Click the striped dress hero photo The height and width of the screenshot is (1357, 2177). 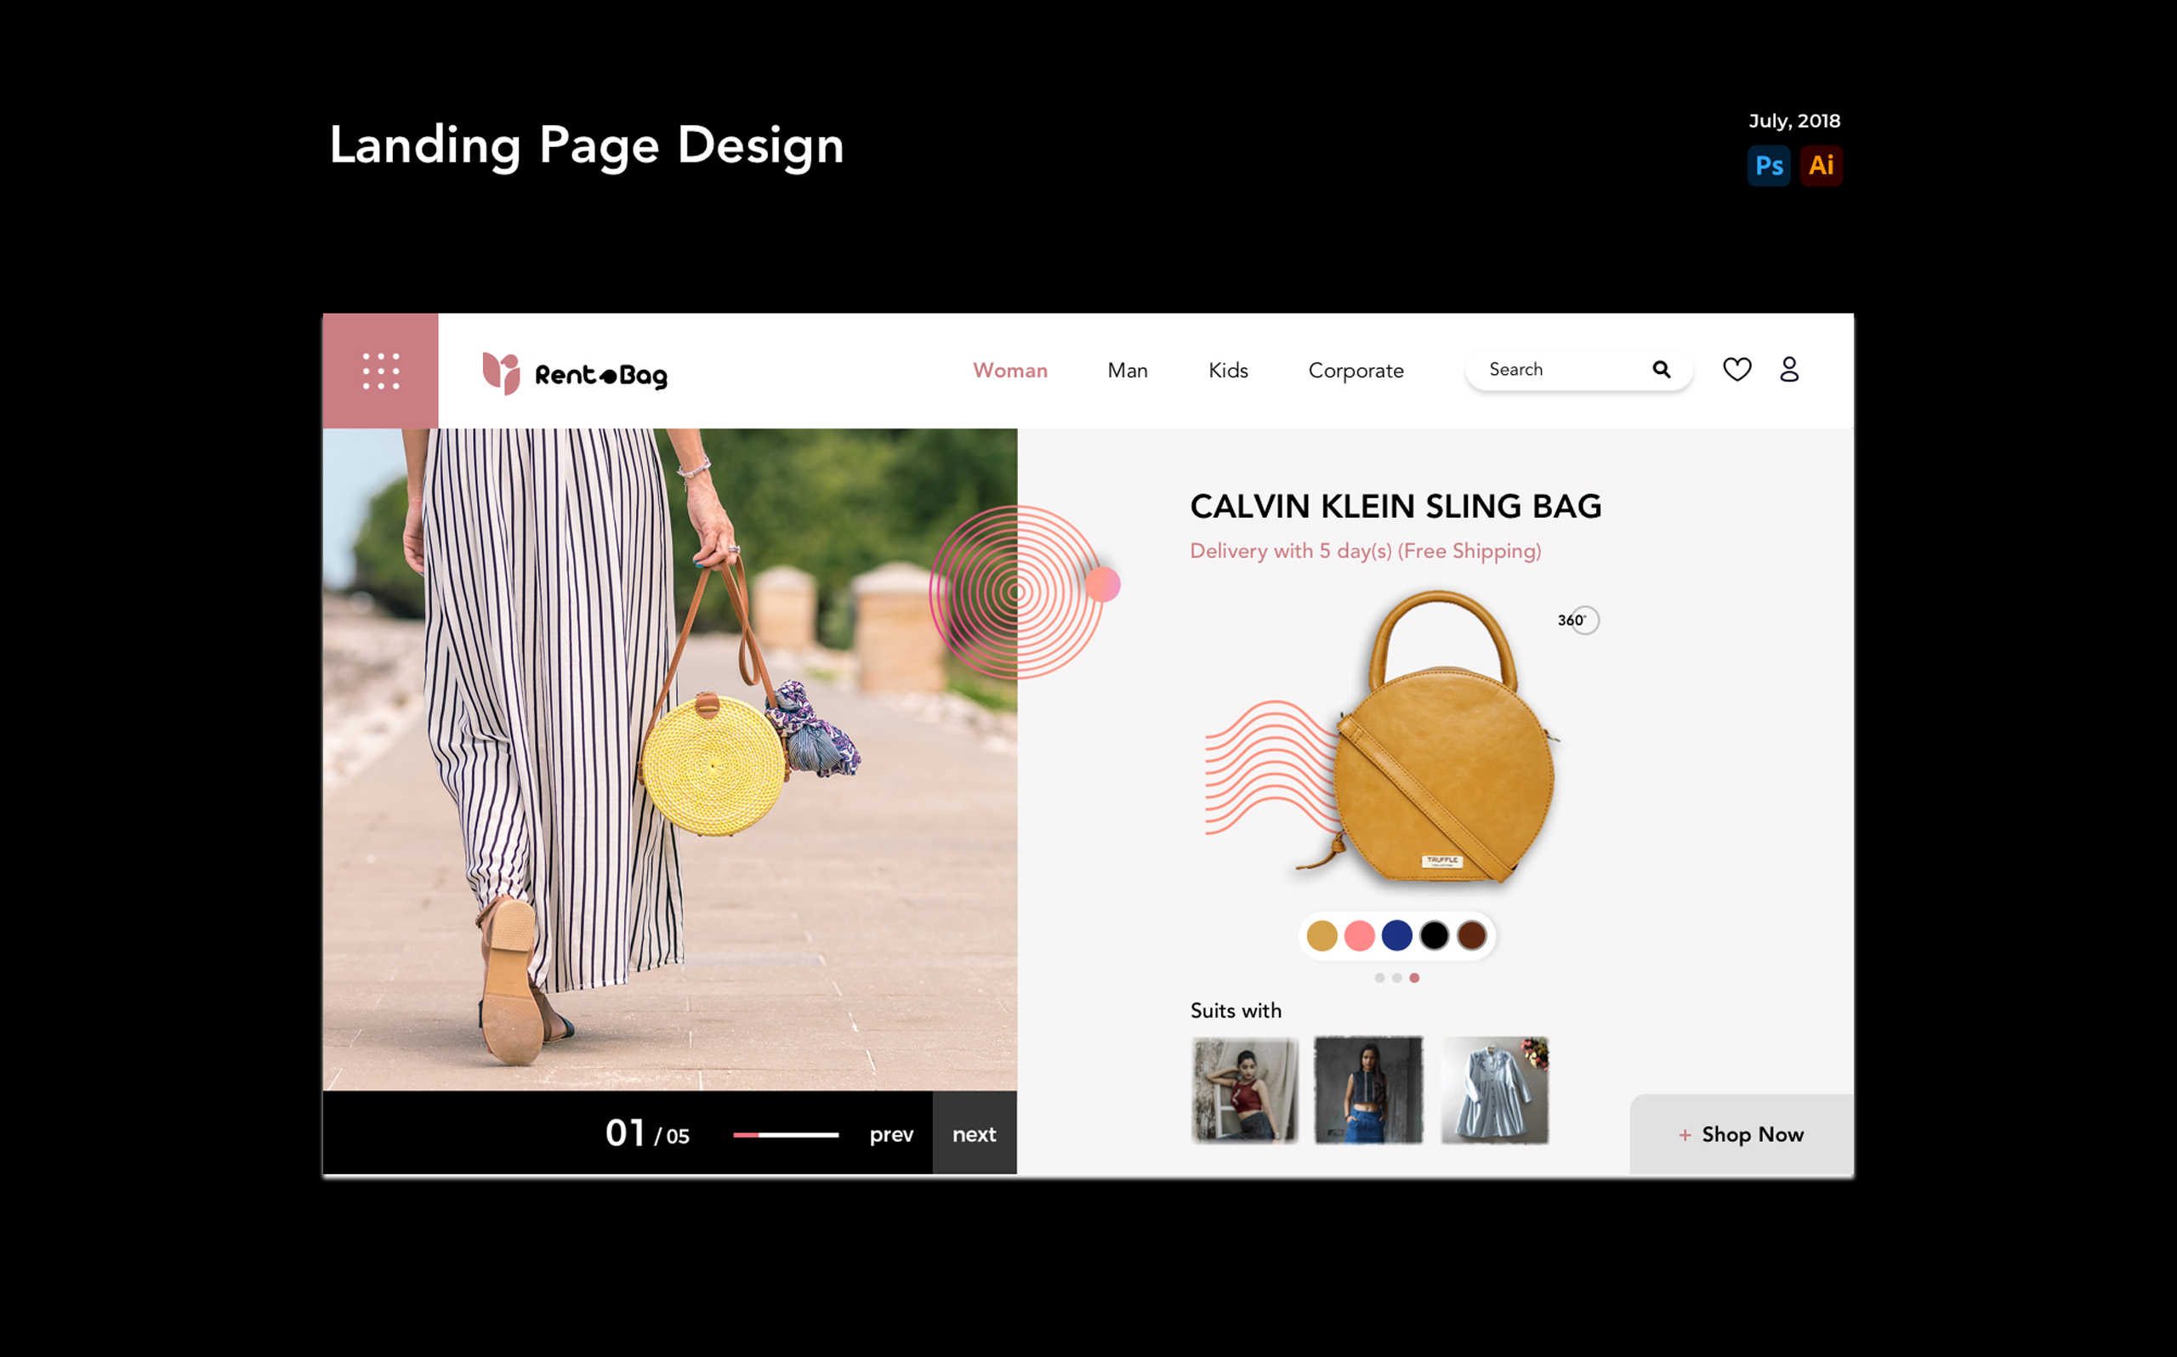669,759
